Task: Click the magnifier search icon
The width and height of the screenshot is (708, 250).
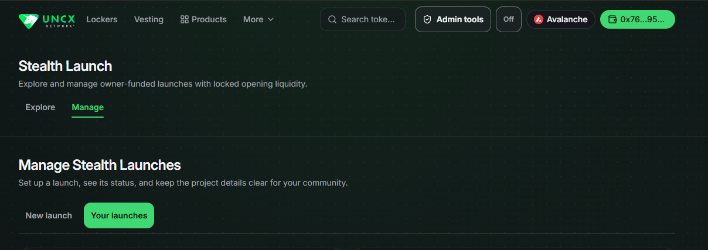Action: (332, 19)
